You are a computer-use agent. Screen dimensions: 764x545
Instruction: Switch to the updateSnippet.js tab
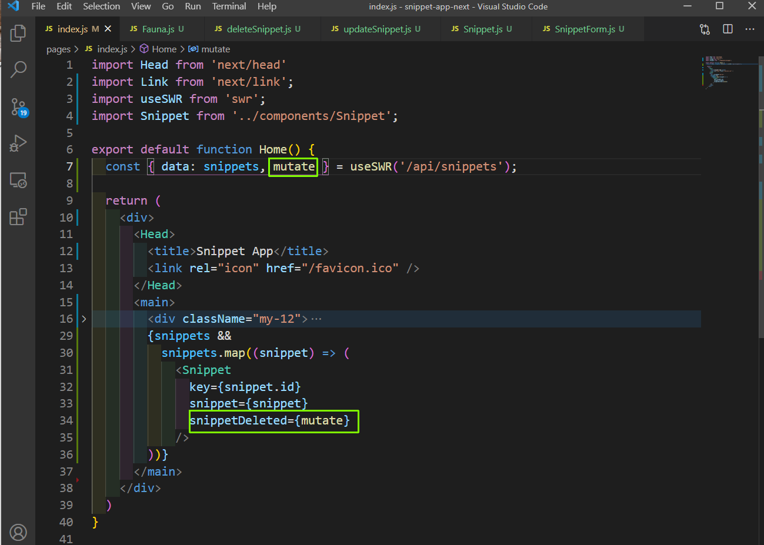pyautogui.click(x=381, y=29)
